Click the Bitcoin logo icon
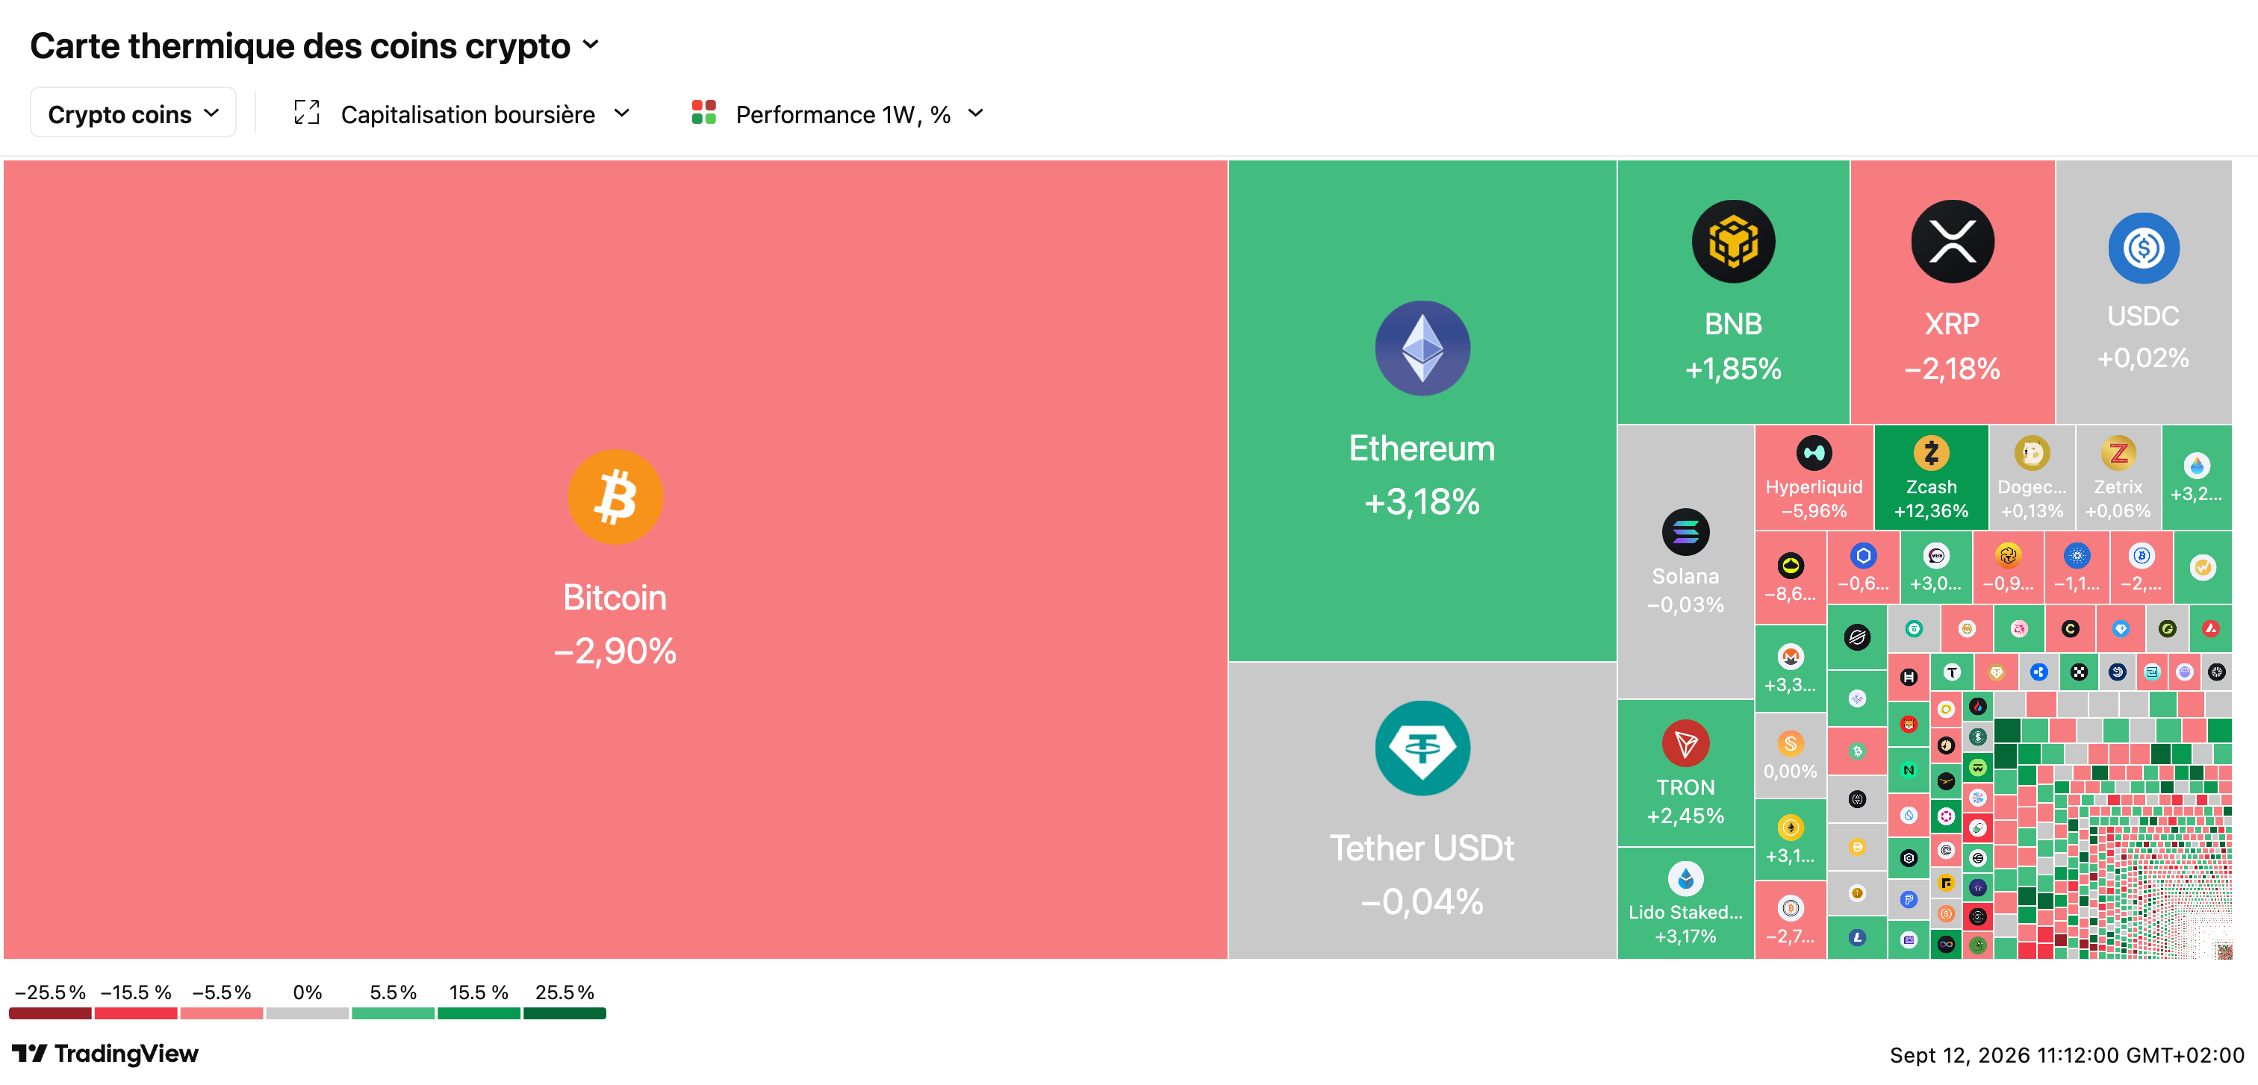This screenshot has height=1085, width=2258. coord(615,496)
